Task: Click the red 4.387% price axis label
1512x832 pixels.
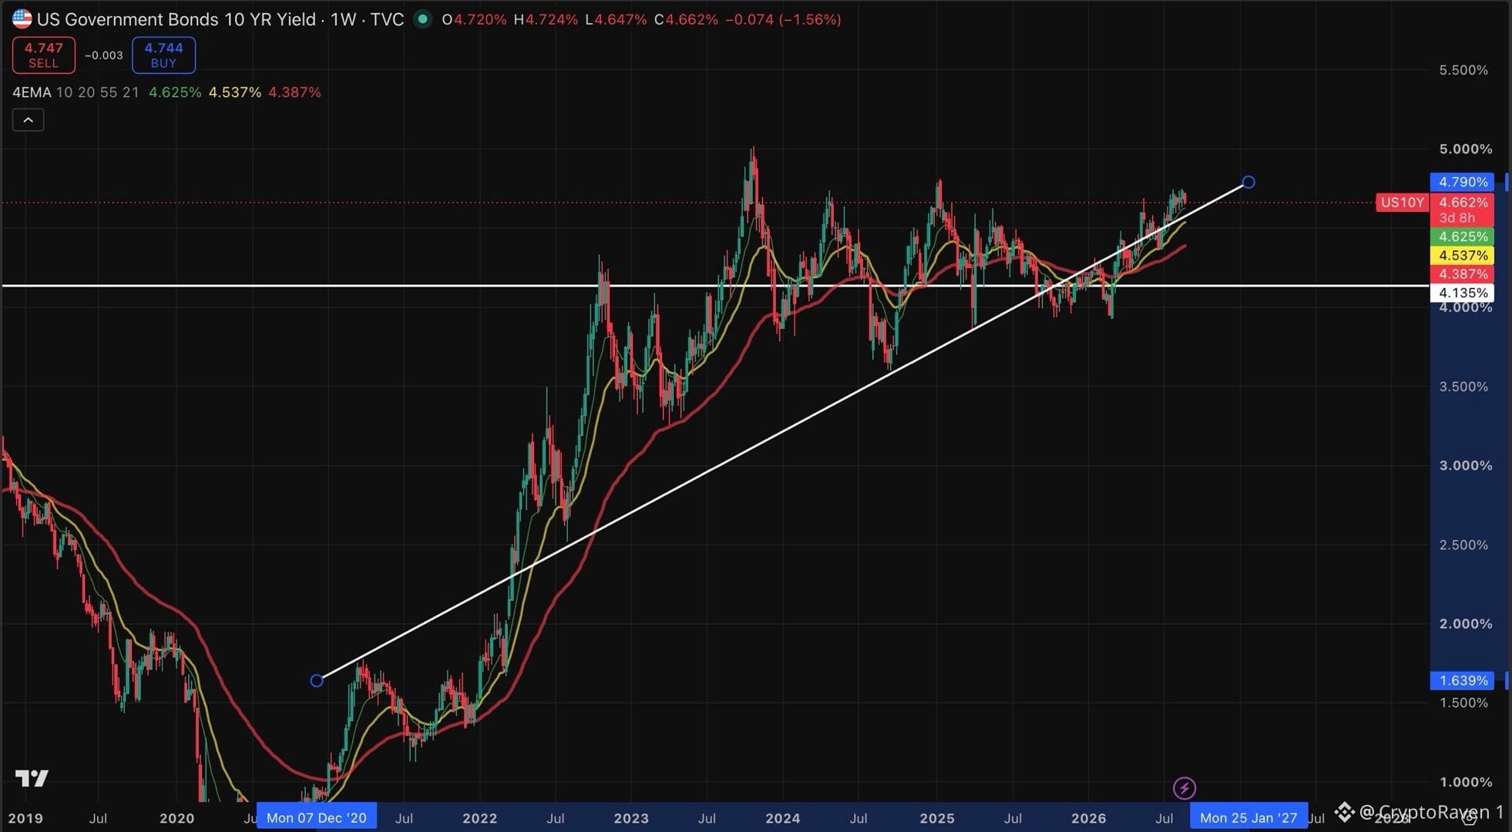Action: pyautogui.click(x=1462, y=273)
